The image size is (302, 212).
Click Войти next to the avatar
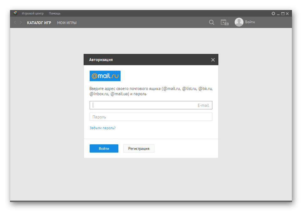[250, 22]
